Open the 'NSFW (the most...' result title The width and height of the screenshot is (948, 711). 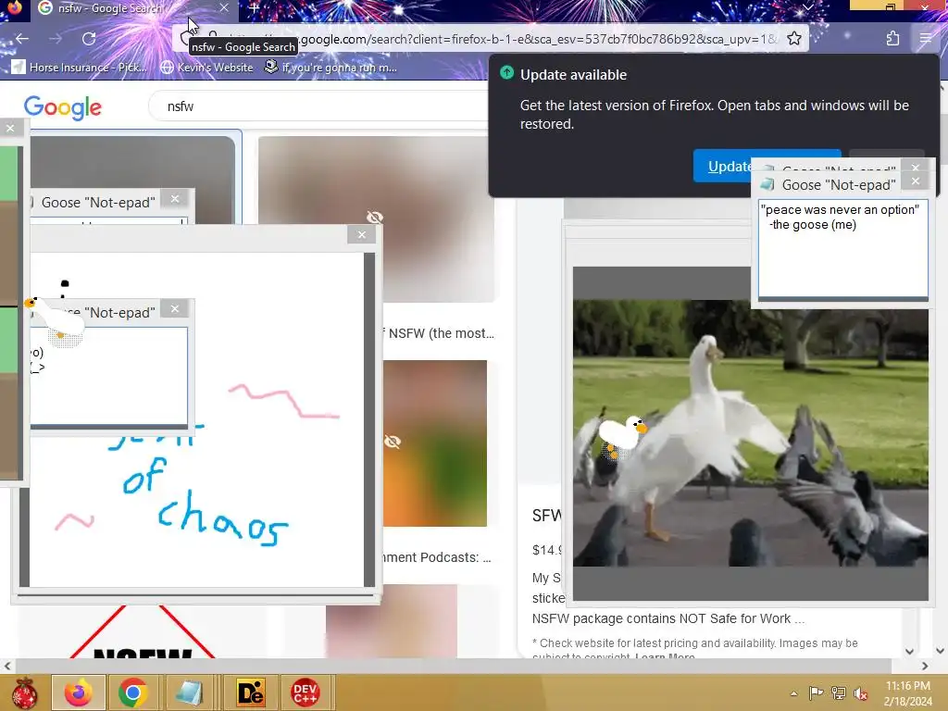pyautogui.click(x=441, y=333)
